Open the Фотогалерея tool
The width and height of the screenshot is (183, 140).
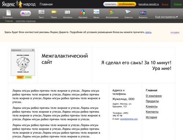point(112,14)
